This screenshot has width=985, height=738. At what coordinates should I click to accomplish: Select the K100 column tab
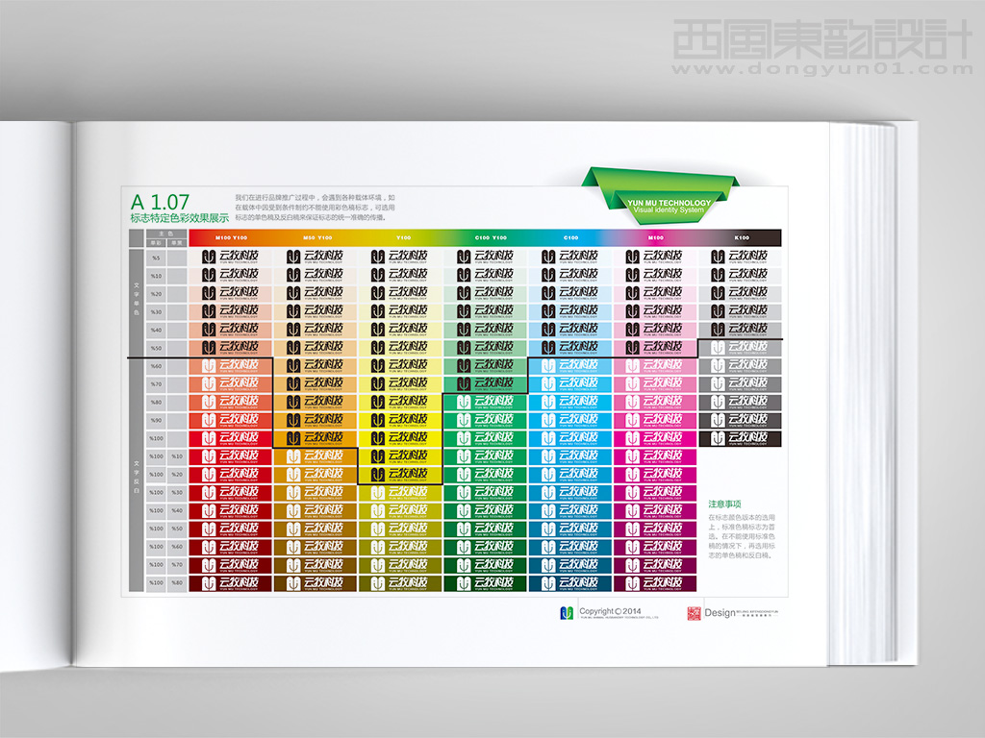(x=741, y=236)
